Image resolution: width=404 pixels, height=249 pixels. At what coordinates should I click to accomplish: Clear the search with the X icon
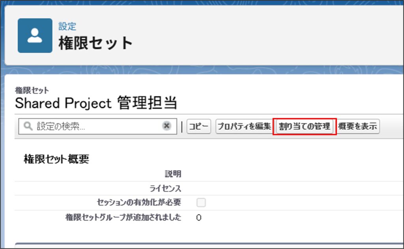point(167,126)
